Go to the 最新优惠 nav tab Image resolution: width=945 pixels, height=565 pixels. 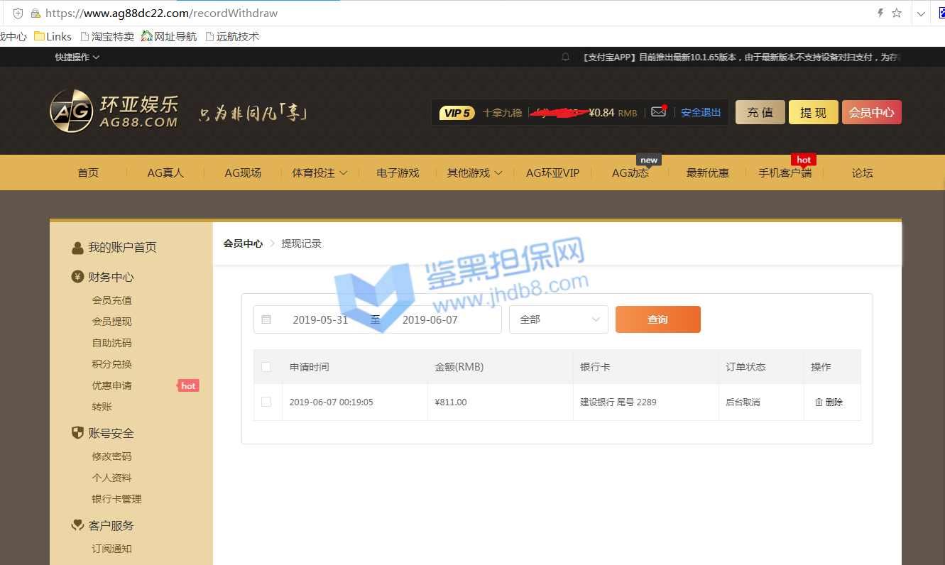coord(707,172)
